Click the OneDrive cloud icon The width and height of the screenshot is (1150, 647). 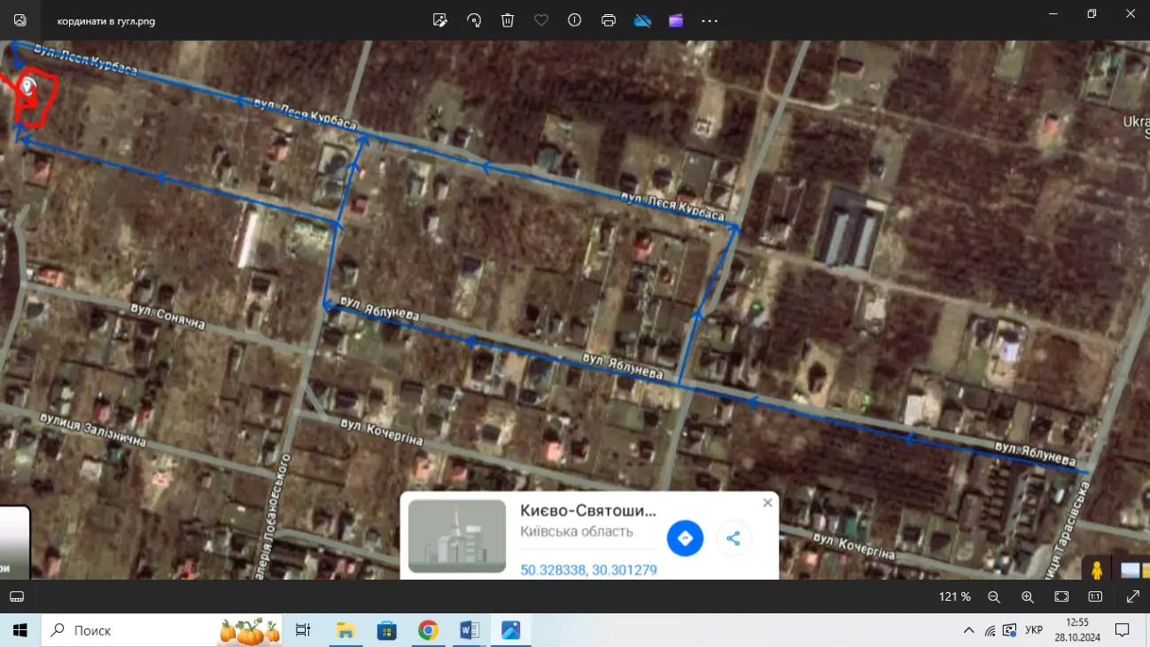[642, 20]
